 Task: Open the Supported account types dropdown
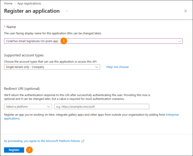pyautogui.click(x=52, y=67)
